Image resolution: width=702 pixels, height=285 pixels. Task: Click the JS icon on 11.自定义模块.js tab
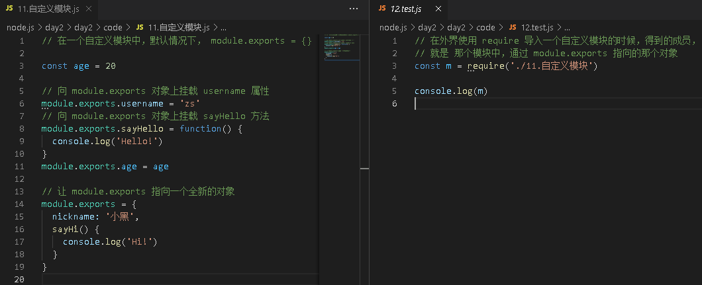point(9,9)
